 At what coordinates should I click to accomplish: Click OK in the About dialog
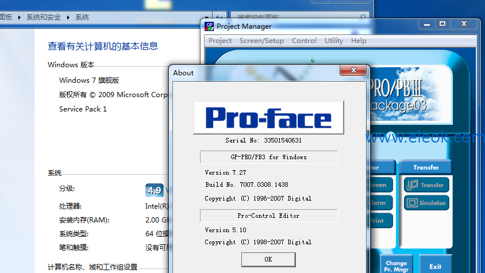(268, 259)
